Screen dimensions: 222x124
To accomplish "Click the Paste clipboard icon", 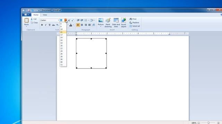I will [x=26, y=20].
